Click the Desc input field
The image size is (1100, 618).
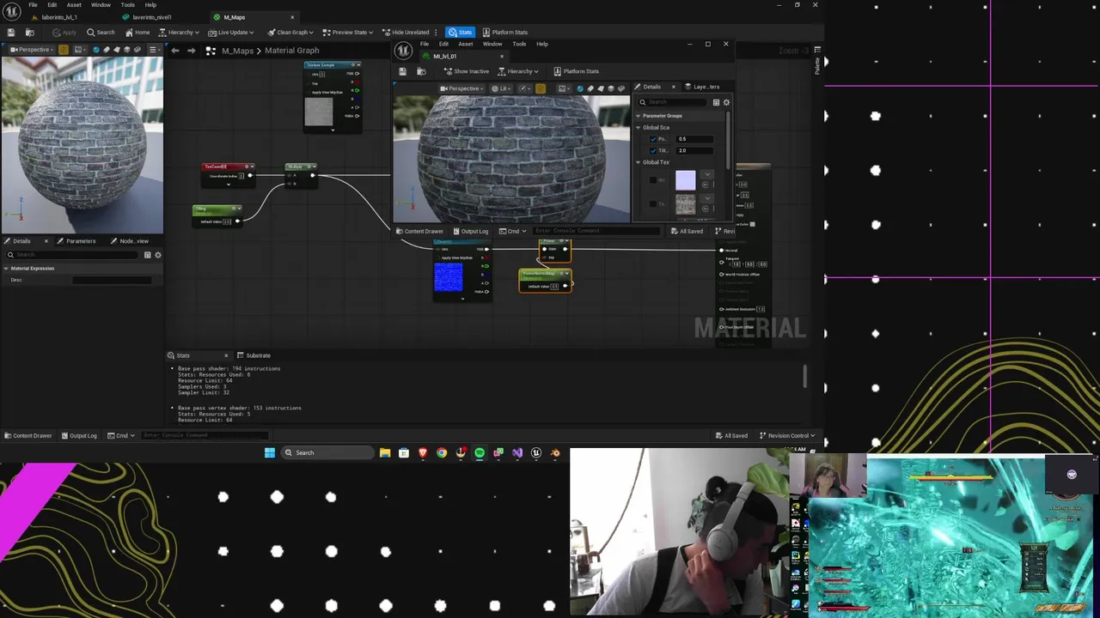pyautogui.click(x=112, y=280)
